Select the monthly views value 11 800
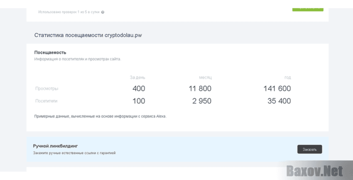The width and height of the screenshot is (353, 180). 200,88
